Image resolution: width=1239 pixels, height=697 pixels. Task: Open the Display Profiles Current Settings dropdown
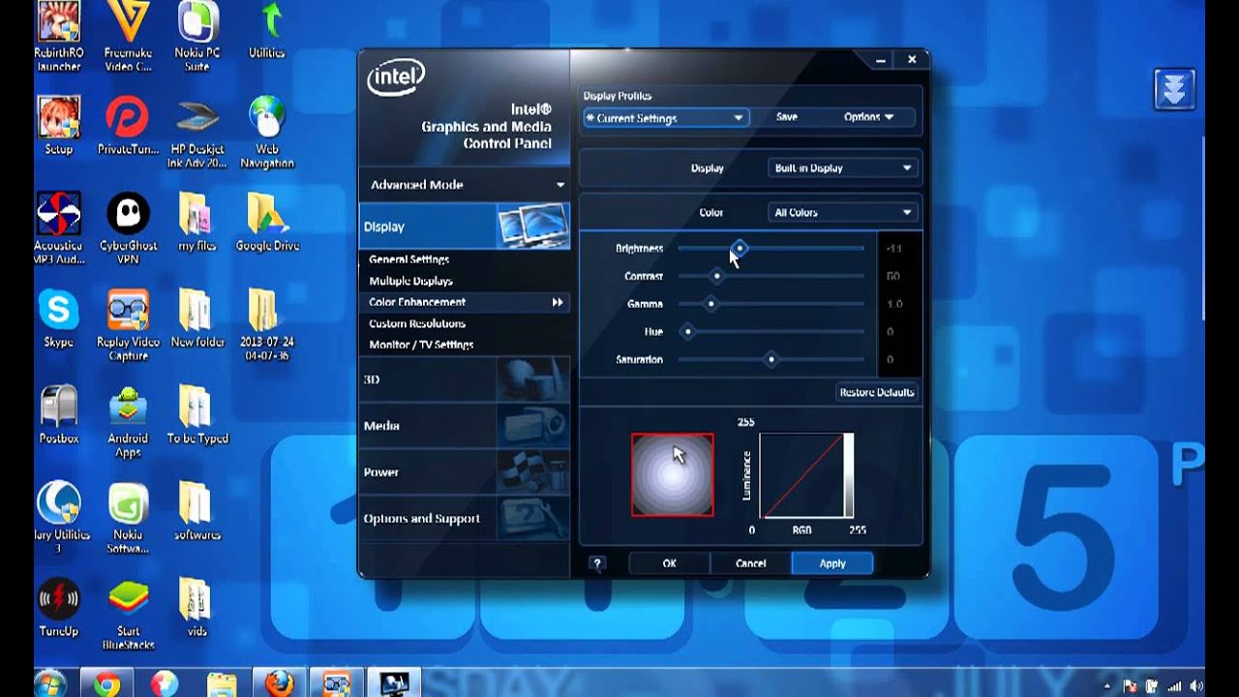(x=666, y=118)
